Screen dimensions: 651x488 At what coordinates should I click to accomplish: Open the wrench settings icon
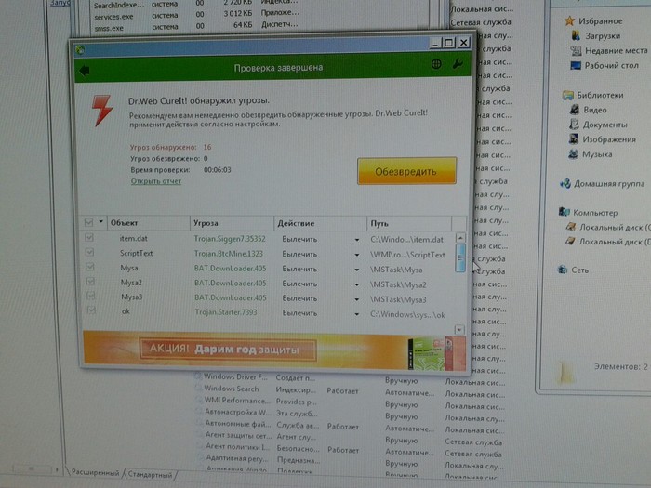coord(457,63)
